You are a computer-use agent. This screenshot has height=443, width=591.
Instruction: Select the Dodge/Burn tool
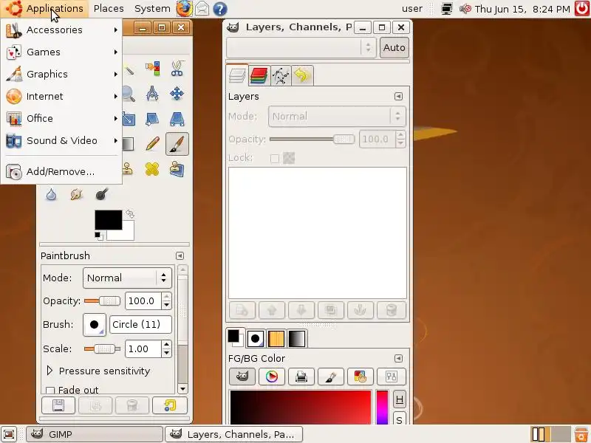click(x=101, y=194)
